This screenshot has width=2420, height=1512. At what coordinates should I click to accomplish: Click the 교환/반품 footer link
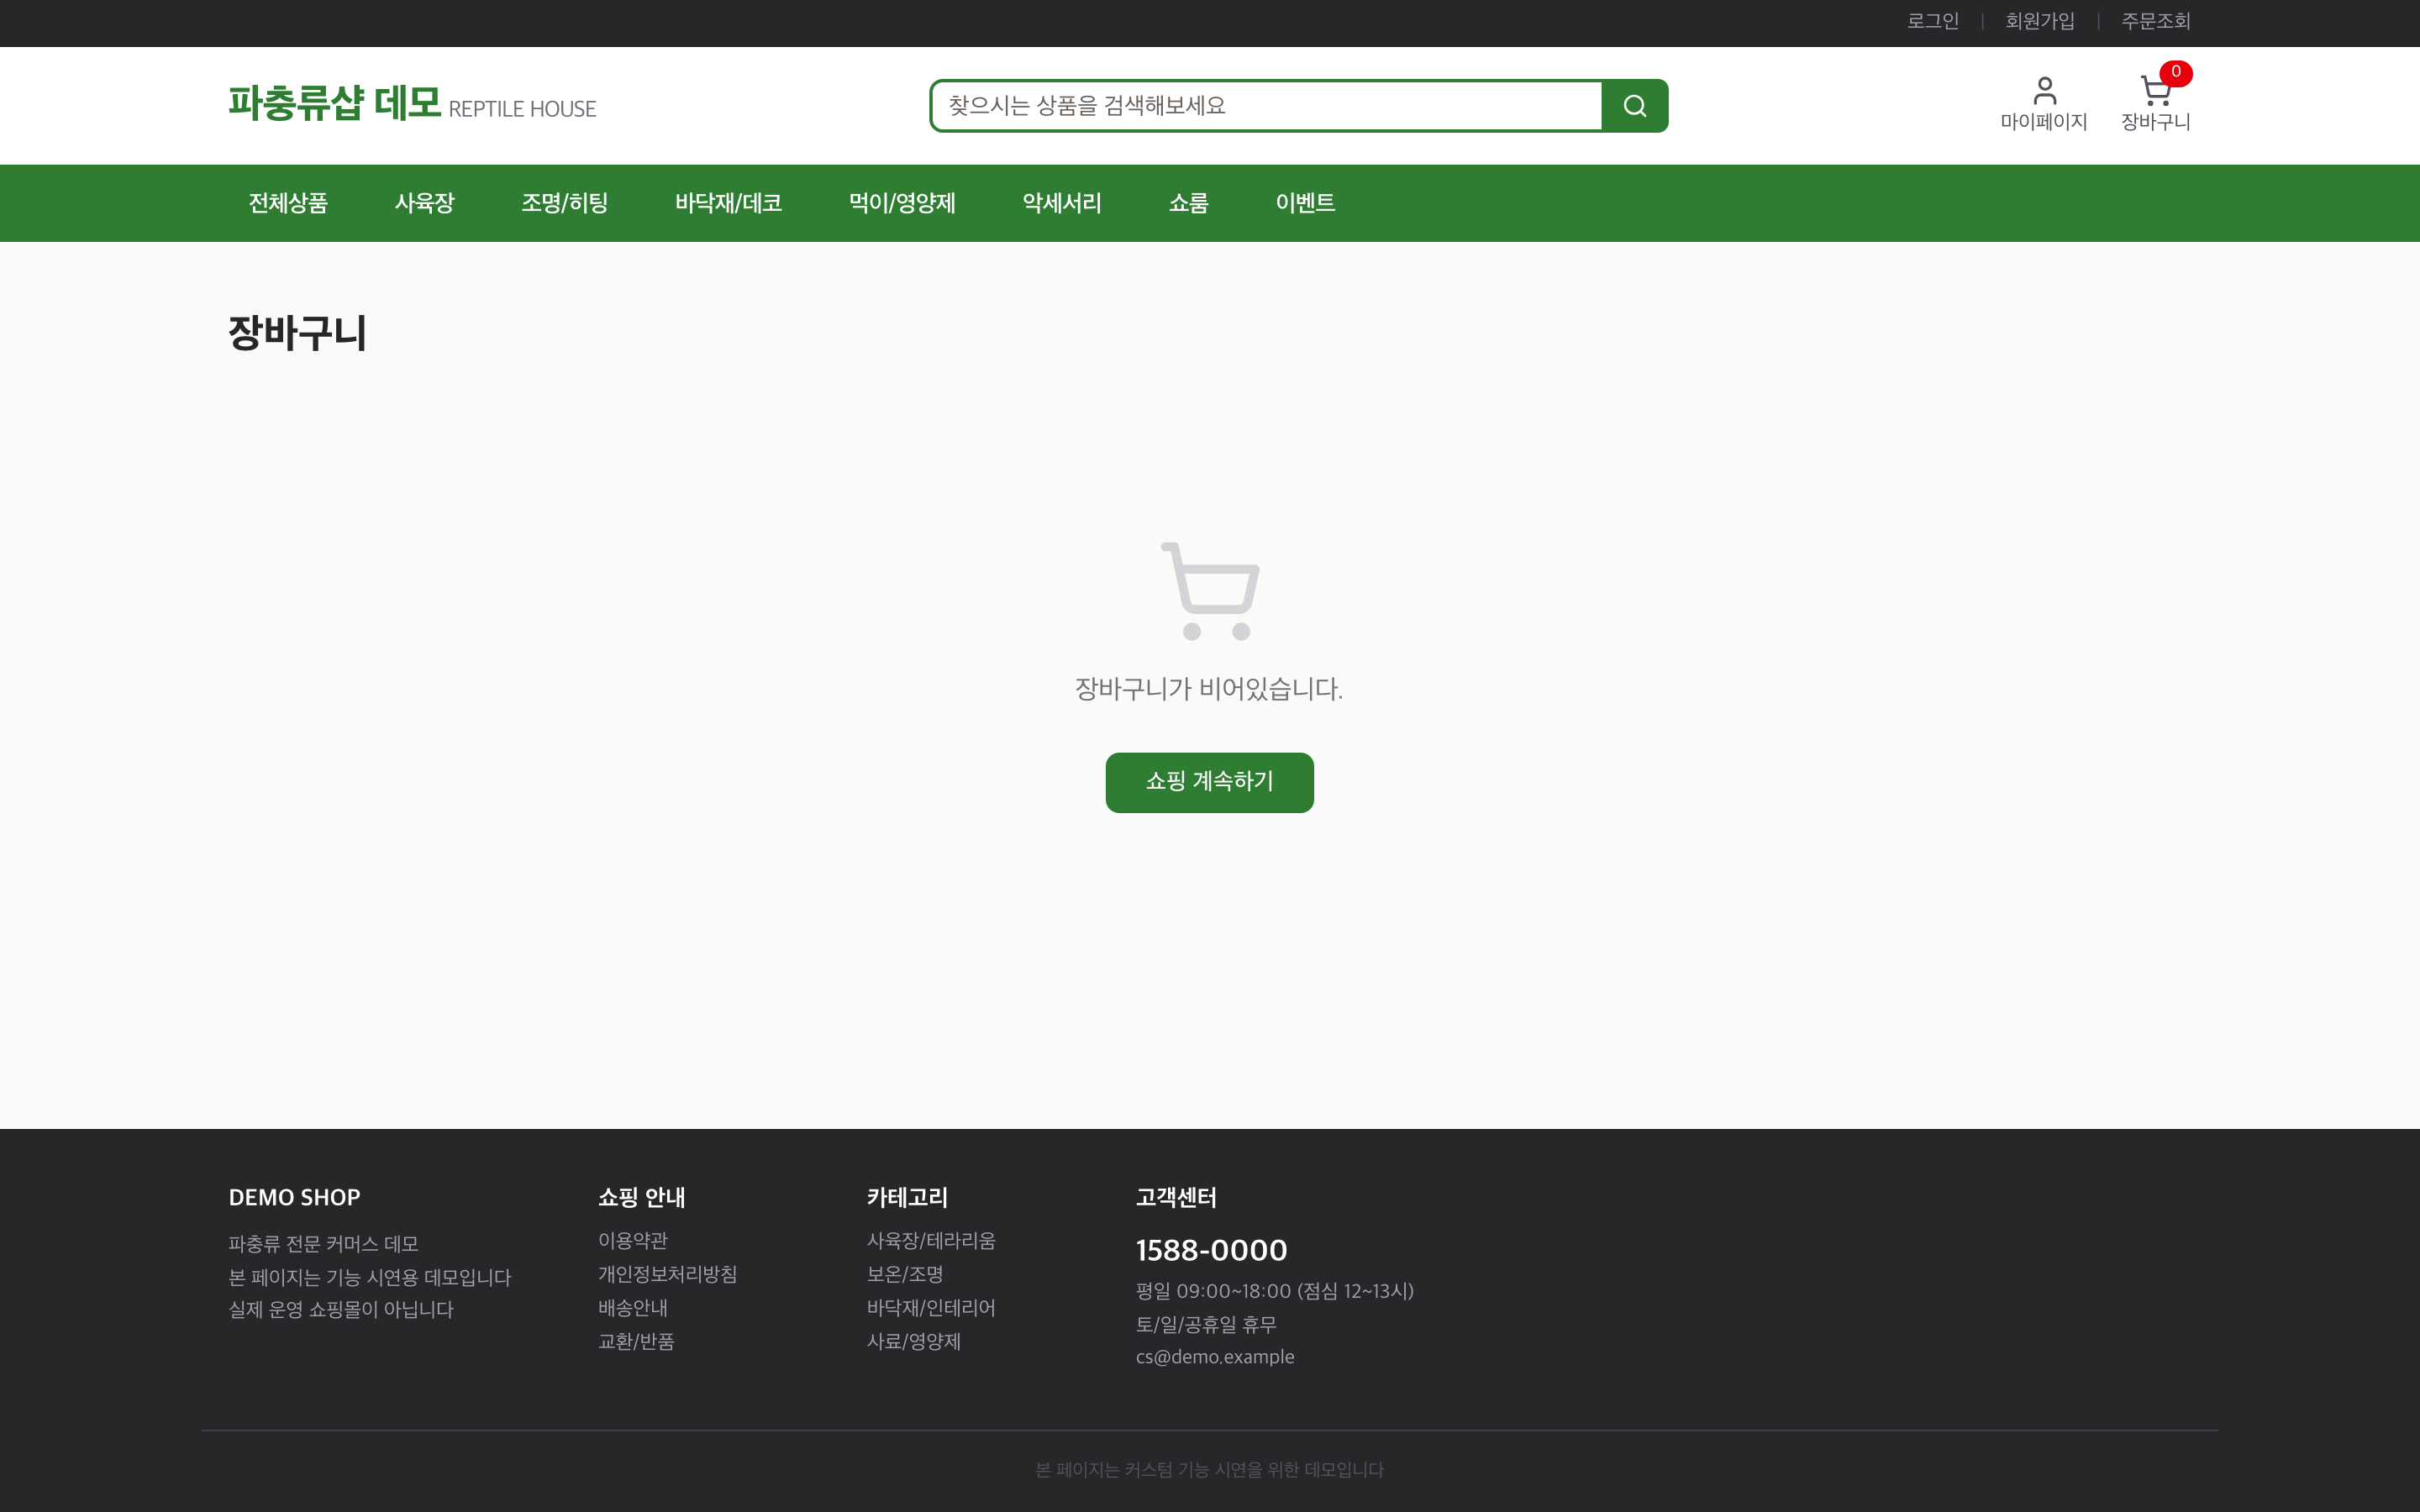(636, 1341)
